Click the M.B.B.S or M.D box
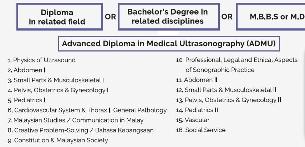305x147 pixels. 271,17
